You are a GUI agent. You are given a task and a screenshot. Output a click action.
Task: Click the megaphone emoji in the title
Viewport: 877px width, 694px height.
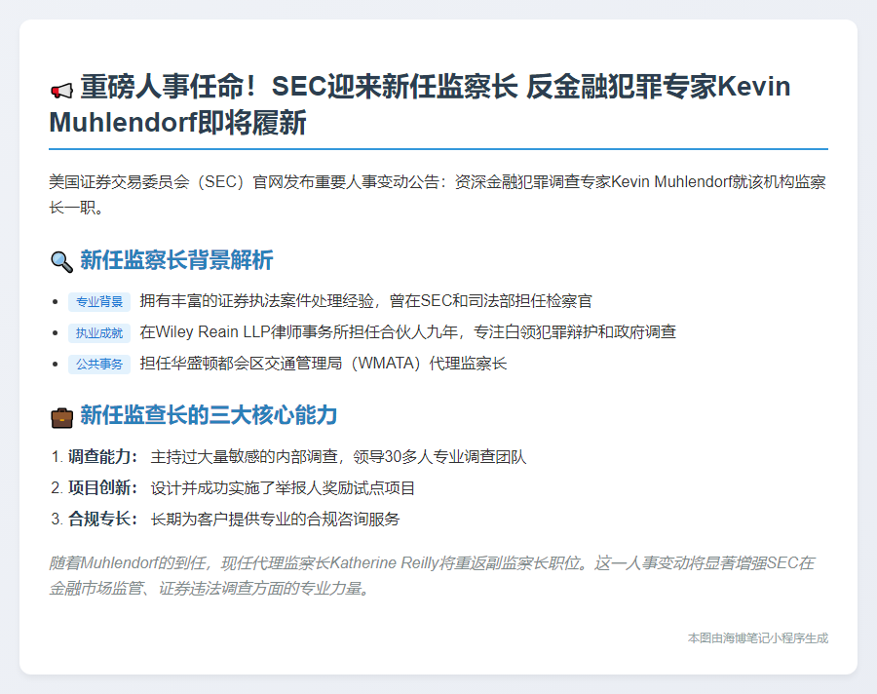click(61, 90)
